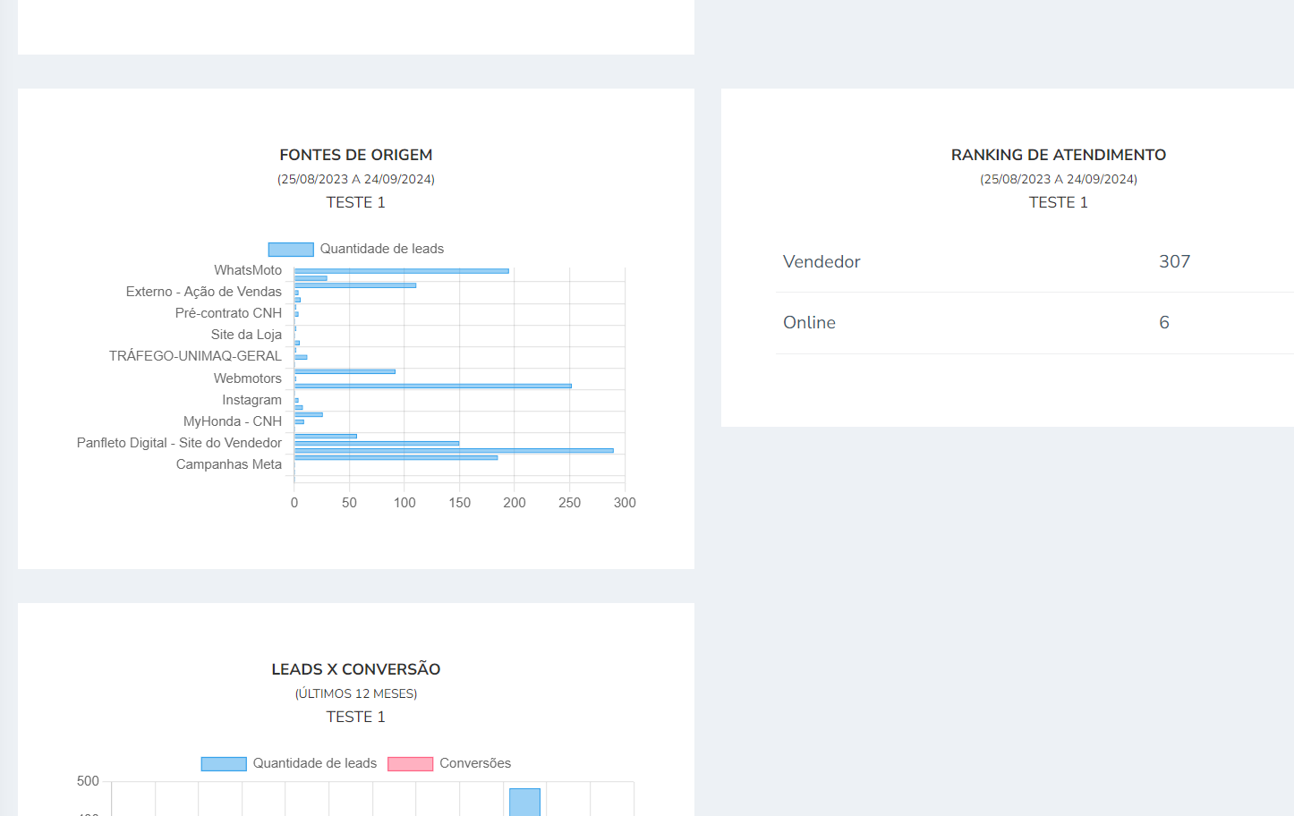The height and width of the screenshot is (816, 1294).
Task: Click the (ÚLTIMOS 12 MESES) subtitle
Action: [356, 693]
